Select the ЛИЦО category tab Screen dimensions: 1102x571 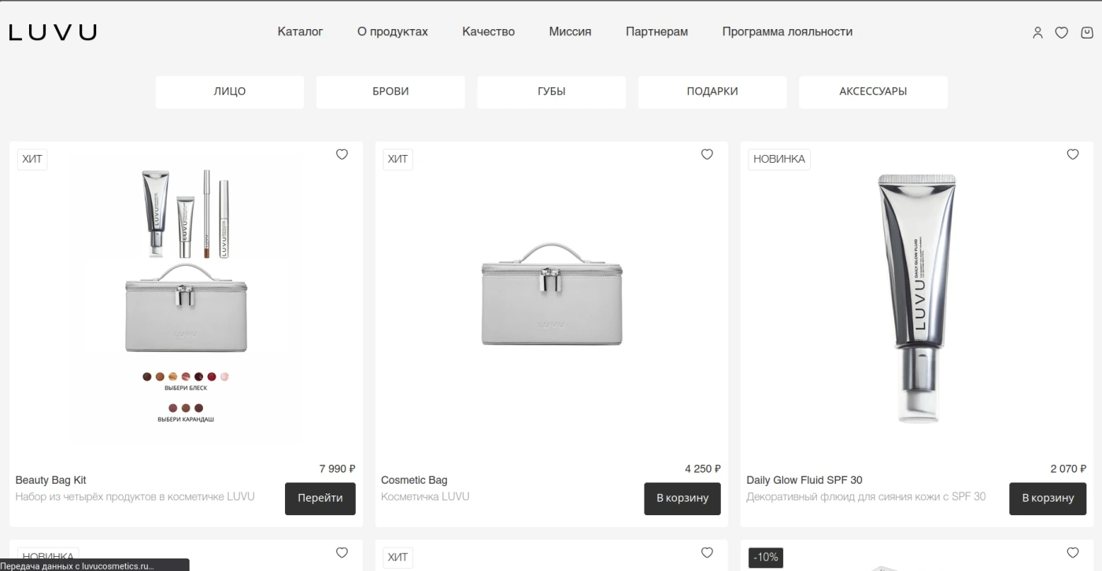click(230, 91)
